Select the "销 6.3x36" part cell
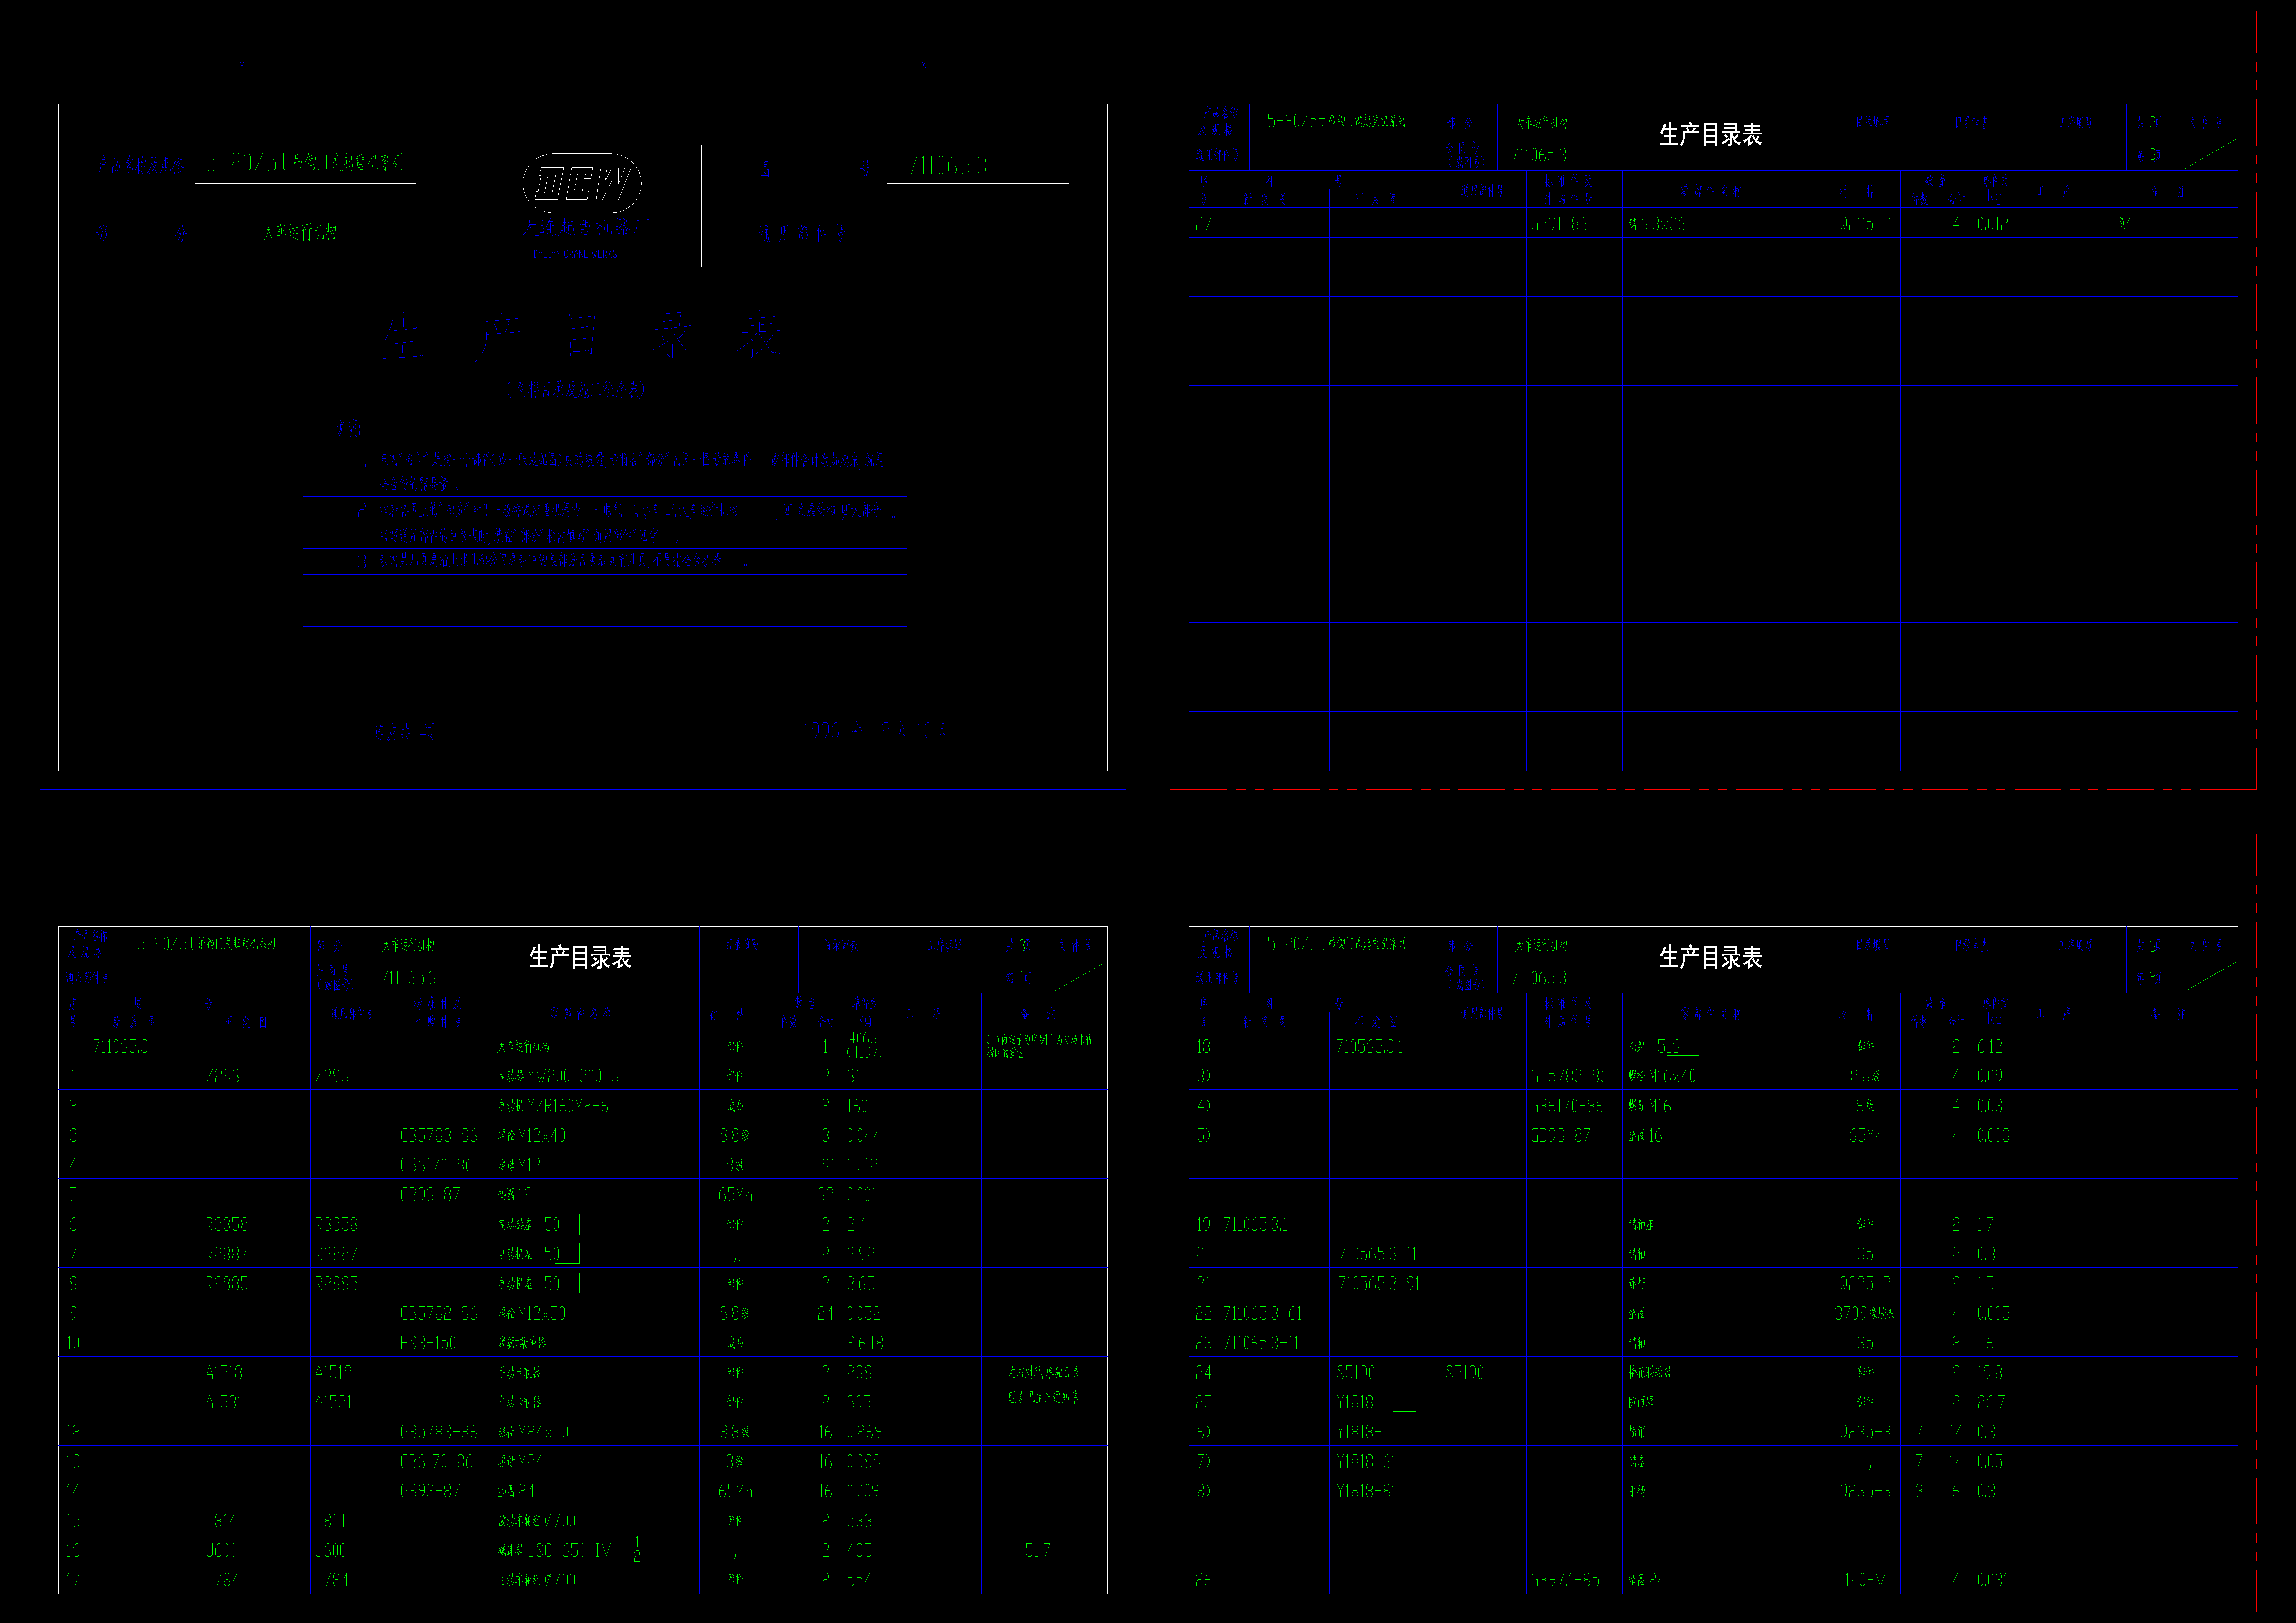Screen dimensions: 2296x1623 [x=1657, y=224]
